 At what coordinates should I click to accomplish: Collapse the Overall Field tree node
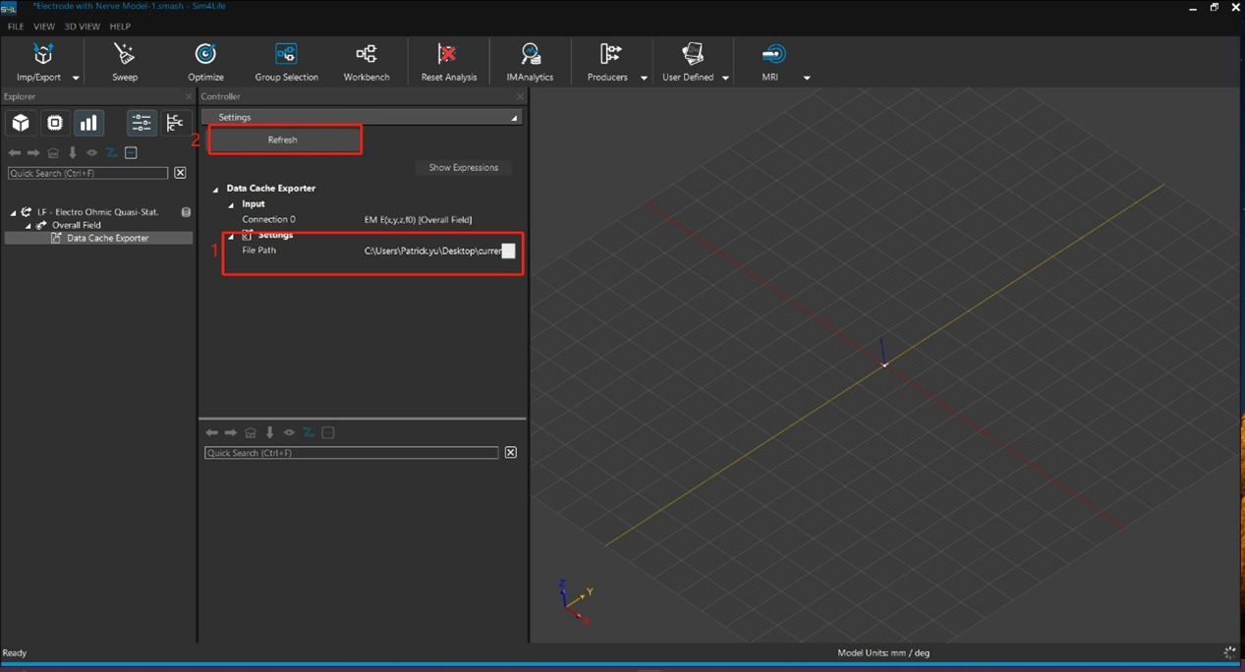click(28, 226)
